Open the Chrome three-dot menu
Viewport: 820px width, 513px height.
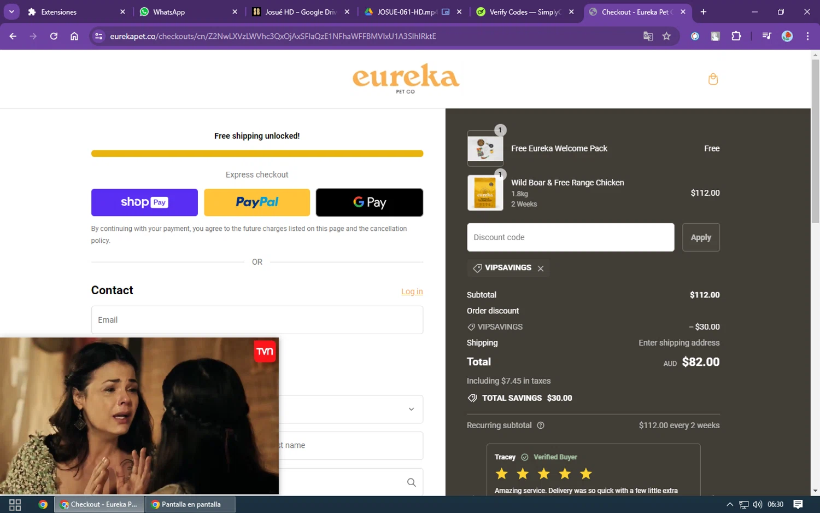(807, 36)
